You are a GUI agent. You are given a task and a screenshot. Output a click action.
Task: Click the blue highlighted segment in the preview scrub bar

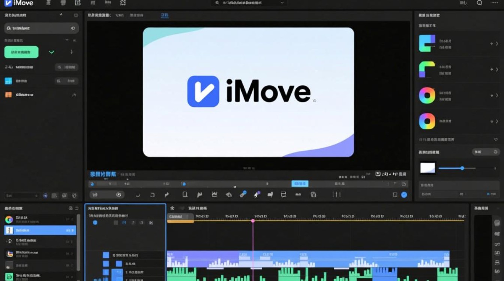tap(300, 184)
